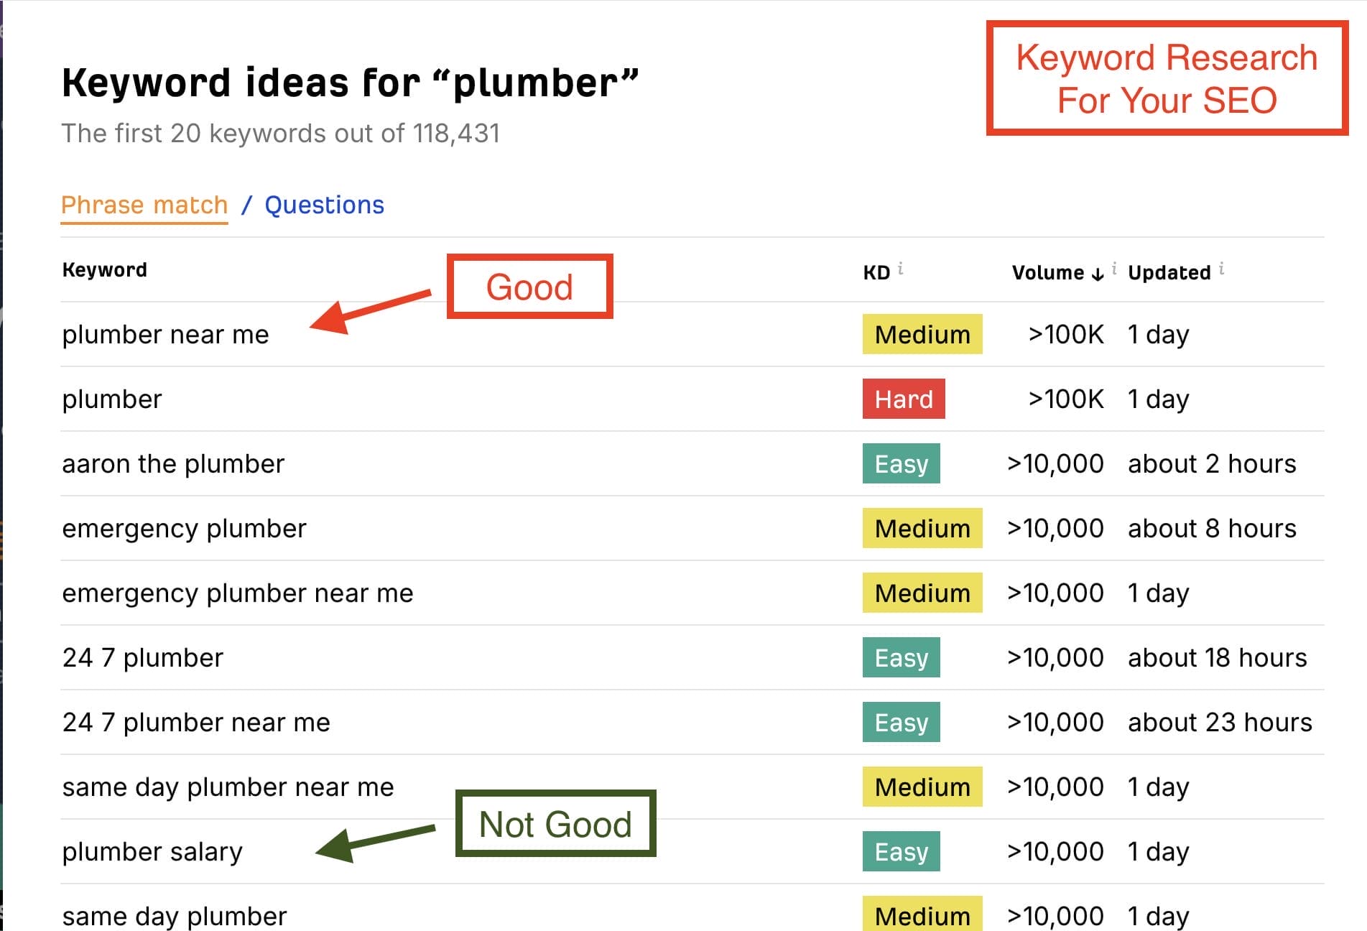Click the KD info icon
Image resolution: width=1367 pixels, height=931 pixels.
(x=901, y=269)
